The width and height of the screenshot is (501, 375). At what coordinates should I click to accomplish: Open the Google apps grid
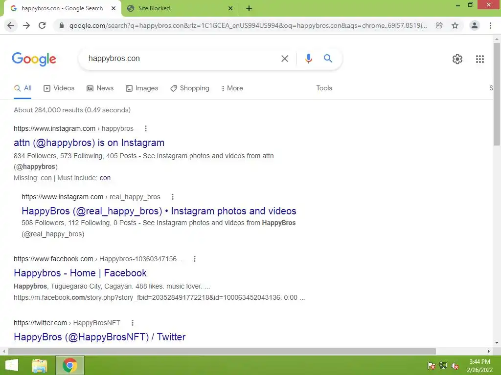pyautogui.click(x=479, y=59)
